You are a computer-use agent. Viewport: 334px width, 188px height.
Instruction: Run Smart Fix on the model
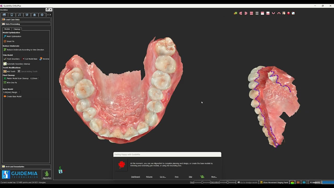pos(9,41)
